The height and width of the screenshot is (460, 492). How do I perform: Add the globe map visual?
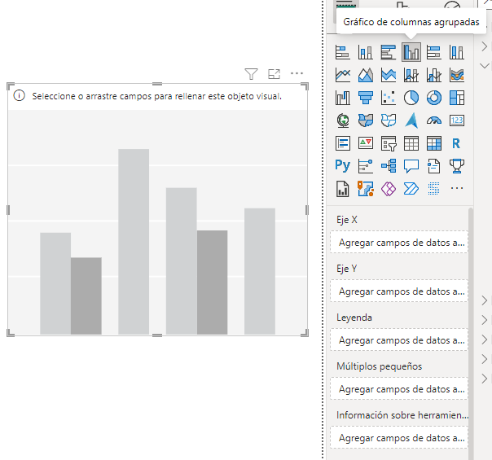pyautogui.click(x=343, y=121)
